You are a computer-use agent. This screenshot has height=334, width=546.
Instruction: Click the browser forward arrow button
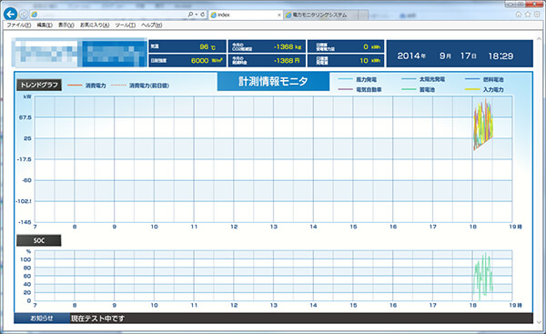pos(24,15)
